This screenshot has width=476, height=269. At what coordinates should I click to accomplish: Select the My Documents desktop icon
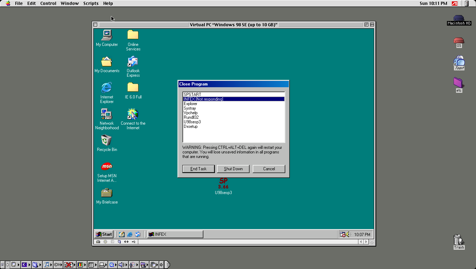(x=107, y=64)
